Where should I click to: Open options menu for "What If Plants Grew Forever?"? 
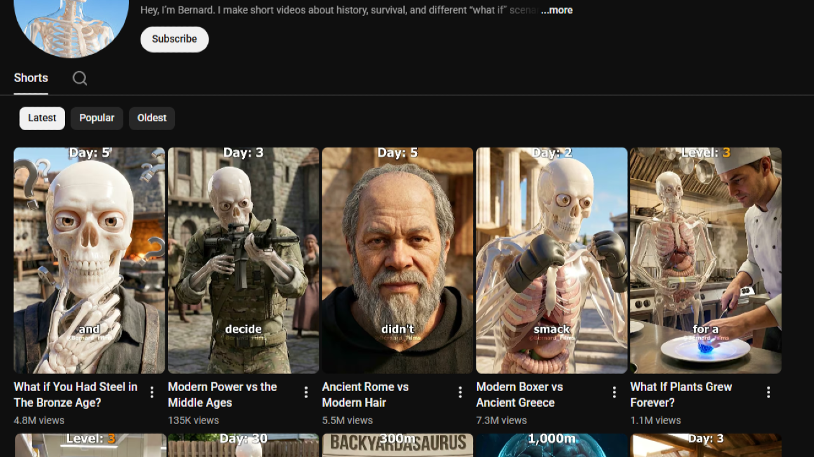click(x=768, y=392)
